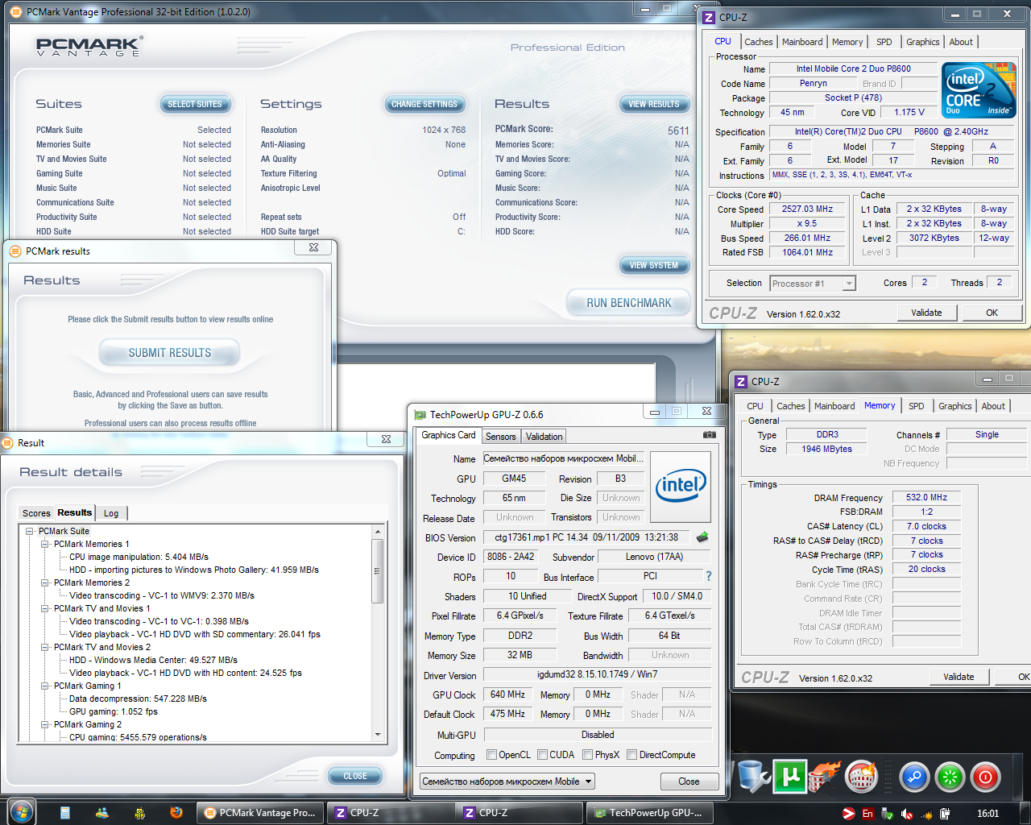Open the flaming Nero Burning ROM dock icon

[x=826, y=777]
